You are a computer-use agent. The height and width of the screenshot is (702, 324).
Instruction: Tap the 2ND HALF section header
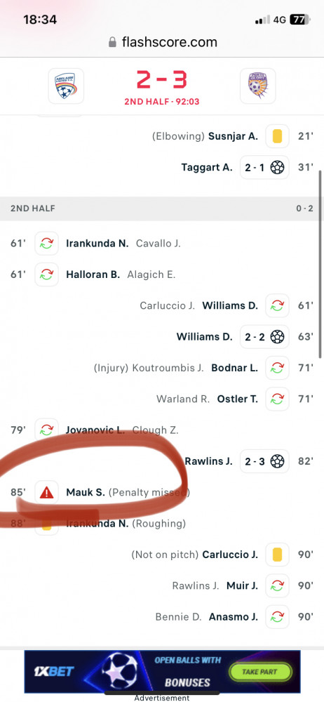click(x=162, y=208)
